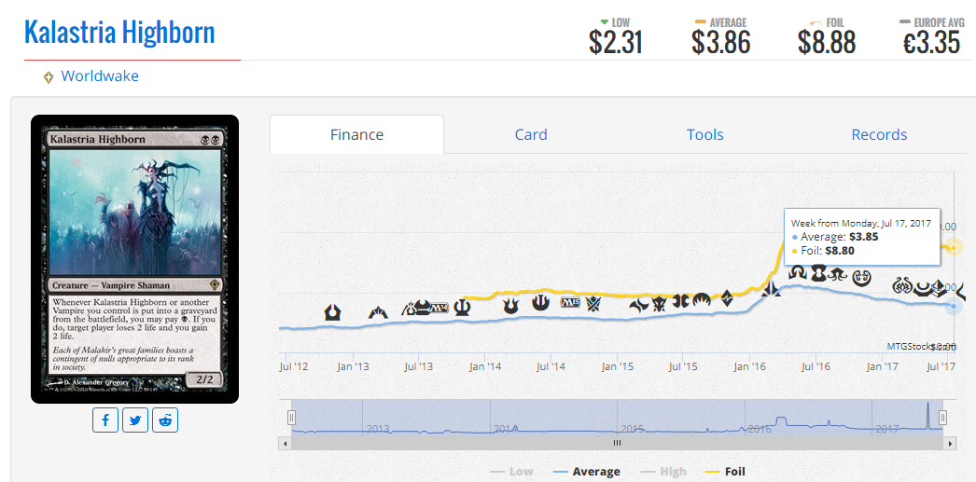Click the Eldritch Moon tentacle set icon
976x482 pixels.
838,274
